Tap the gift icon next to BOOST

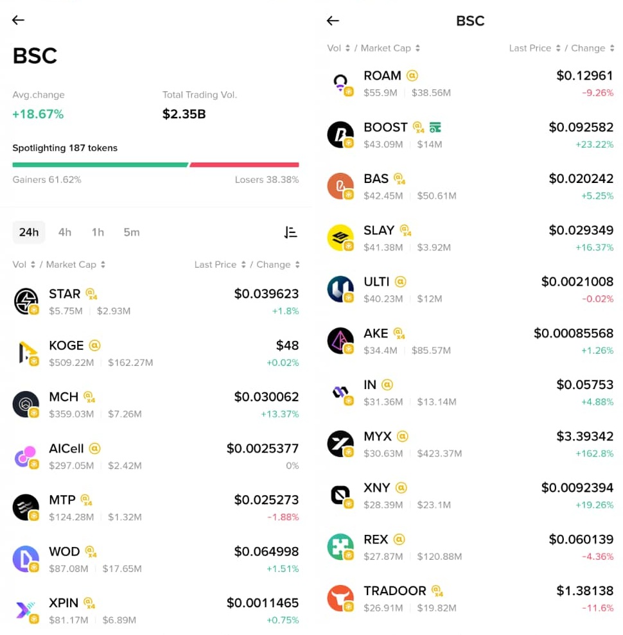click(435, 127)
